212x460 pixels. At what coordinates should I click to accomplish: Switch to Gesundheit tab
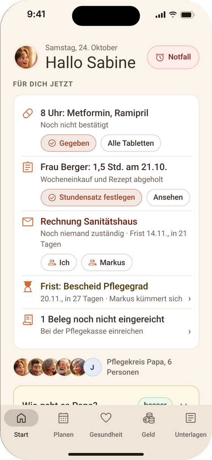(x=106, y=424)
